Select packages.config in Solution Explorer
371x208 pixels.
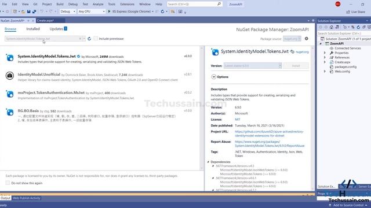(x=345, y=67)
